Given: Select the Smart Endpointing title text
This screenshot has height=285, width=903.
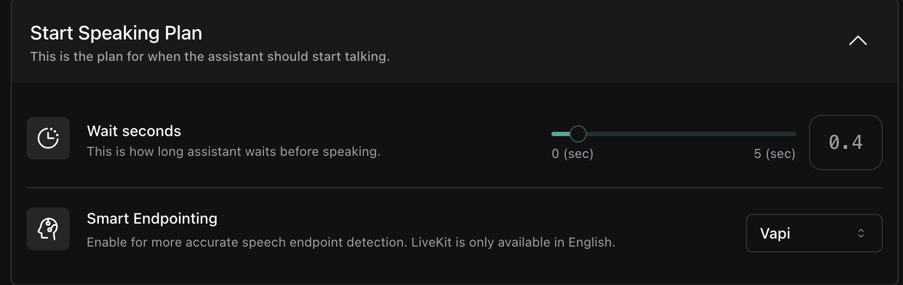Looking at the screenshot, I should pos(152,219).
